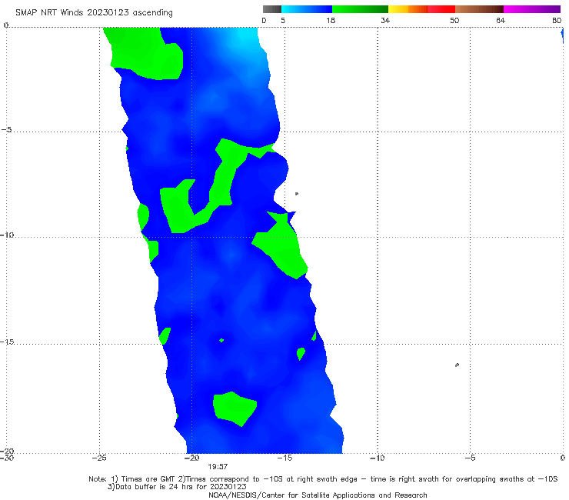Viewport: 569px width, 500px height.
Task: Click the colorbar label '64'
Action: (501, 20)
